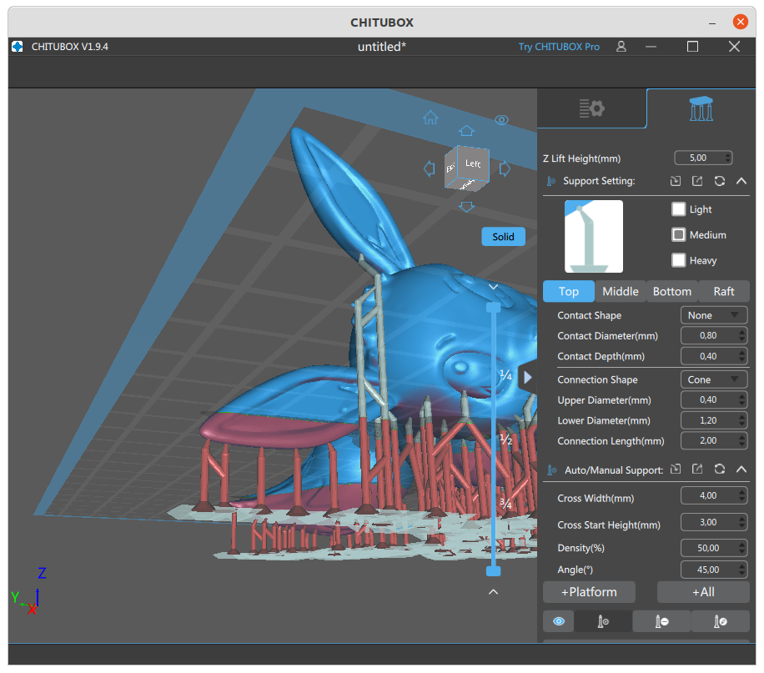This screenshot has width=764, height=673.
Task: Click the edit support tool icon
Action: pyautogui.click(x=720, y=621)
